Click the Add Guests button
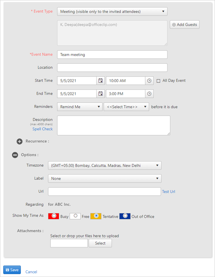The width and height of the screenshot is (215, 277). (x=185, y=24)
